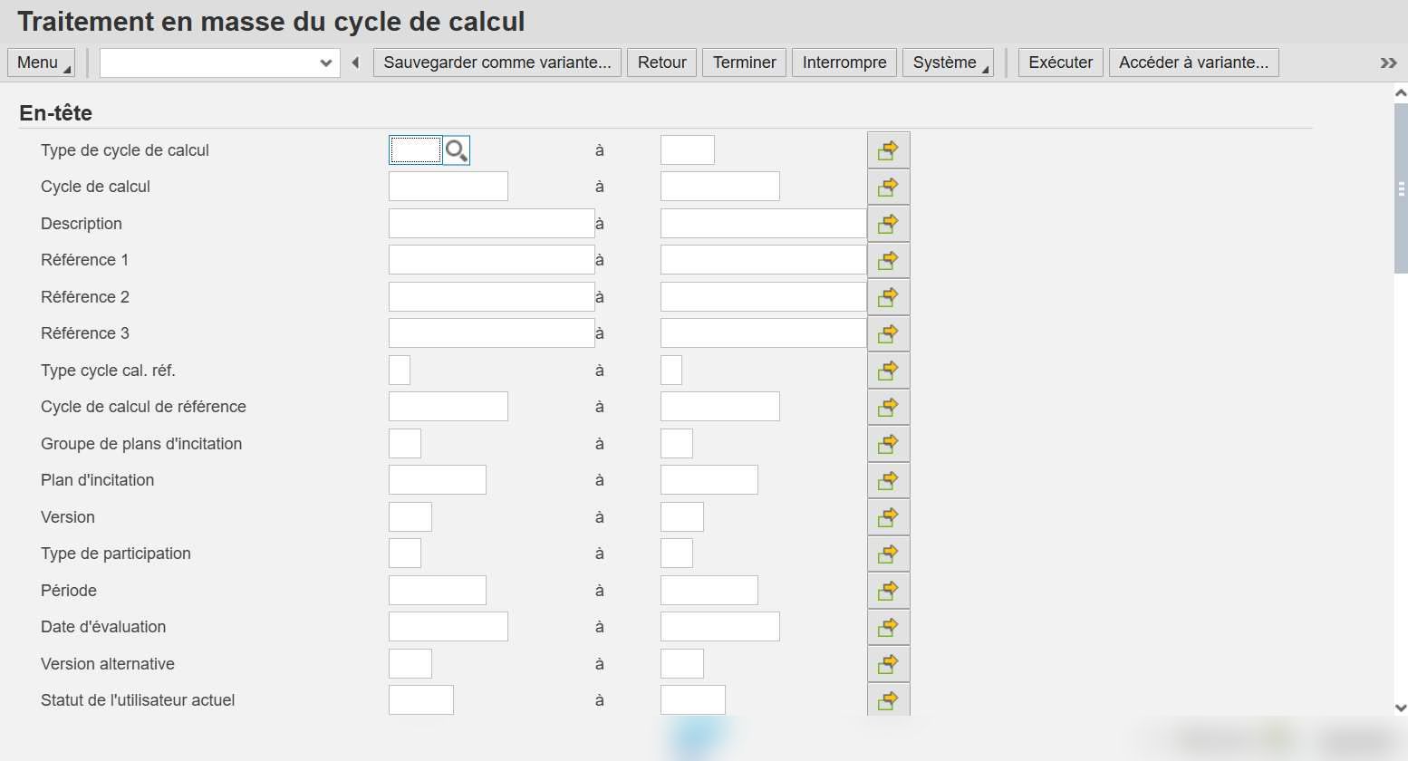The width and height of the screenshot is (1408, 761).
Task: Open the Système menu
Action: tap(948, 63)
